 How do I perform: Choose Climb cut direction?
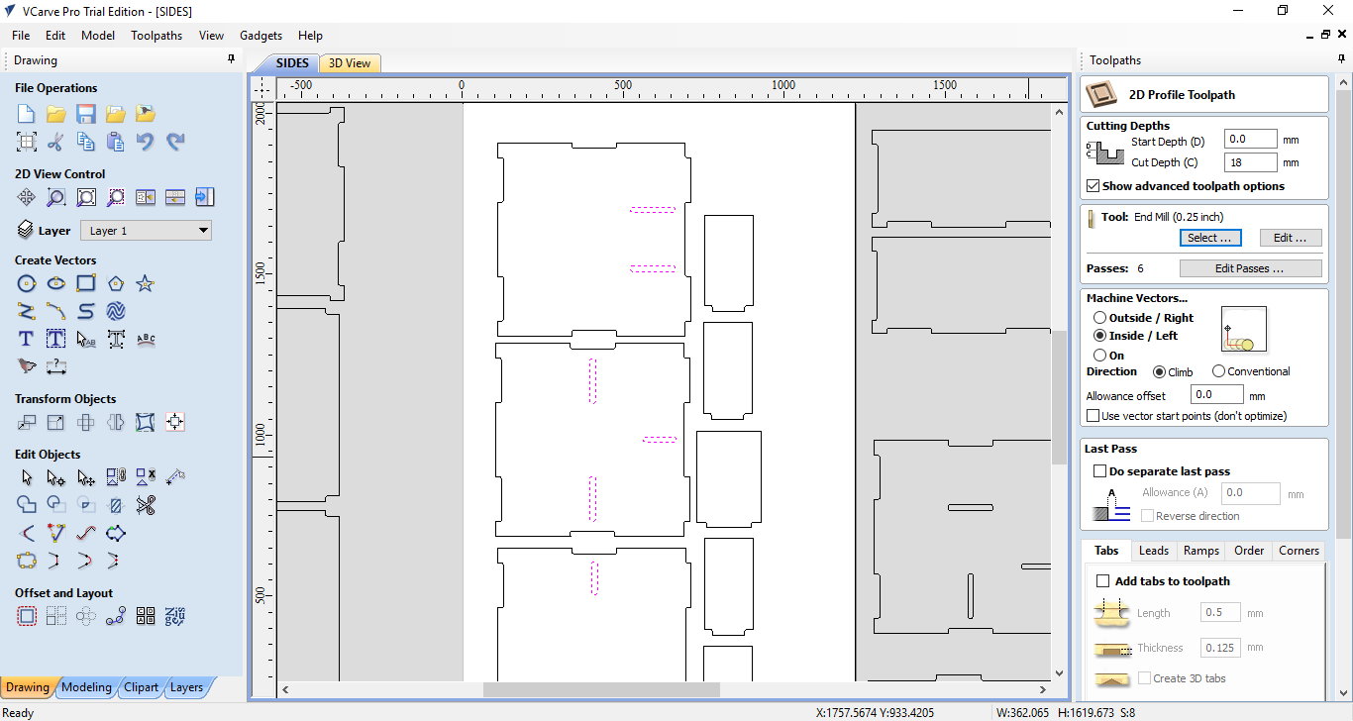pyautogui.click(x=1160, y=371)
